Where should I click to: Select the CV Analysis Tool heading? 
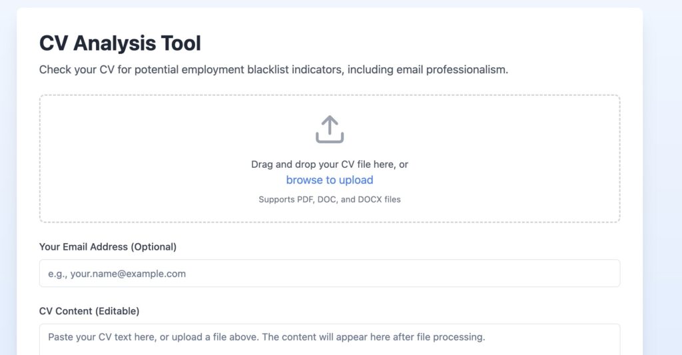(120, 43)
